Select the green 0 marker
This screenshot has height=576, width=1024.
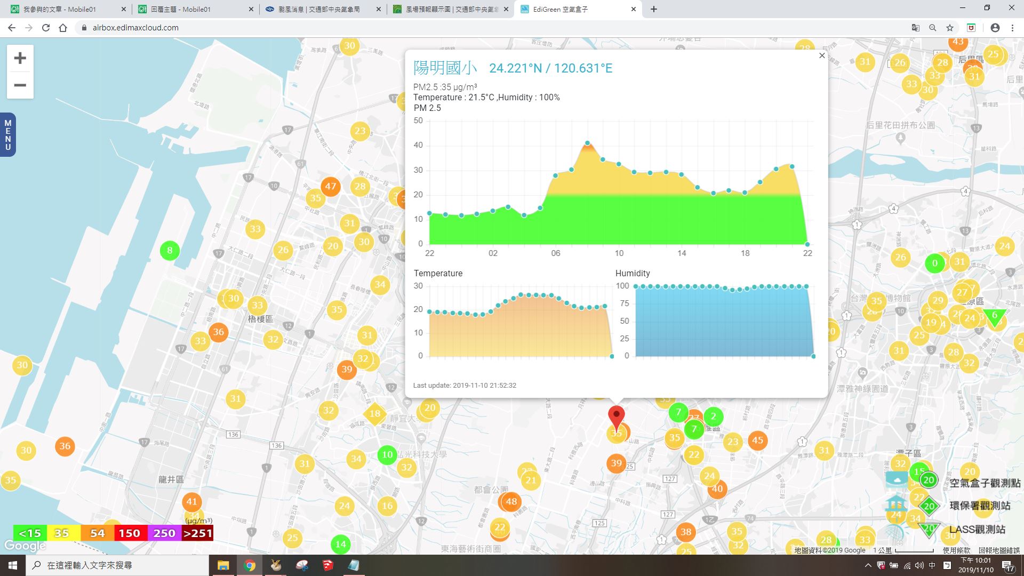(x=934, y=263)
